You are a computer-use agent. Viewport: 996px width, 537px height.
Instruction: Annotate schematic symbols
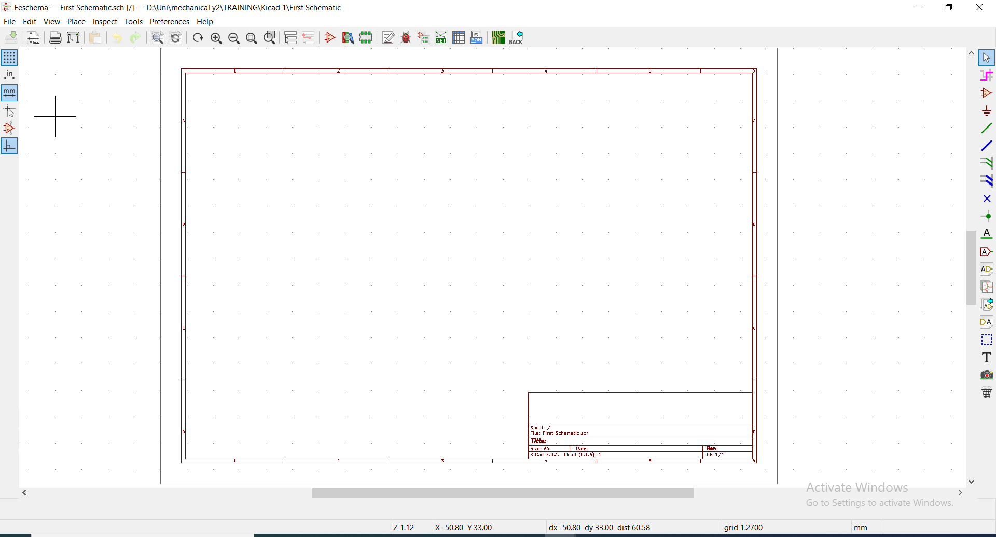tap(389, 37)
